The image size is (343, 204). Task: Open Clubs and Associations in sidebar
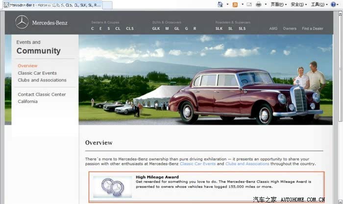pos(42,80)
